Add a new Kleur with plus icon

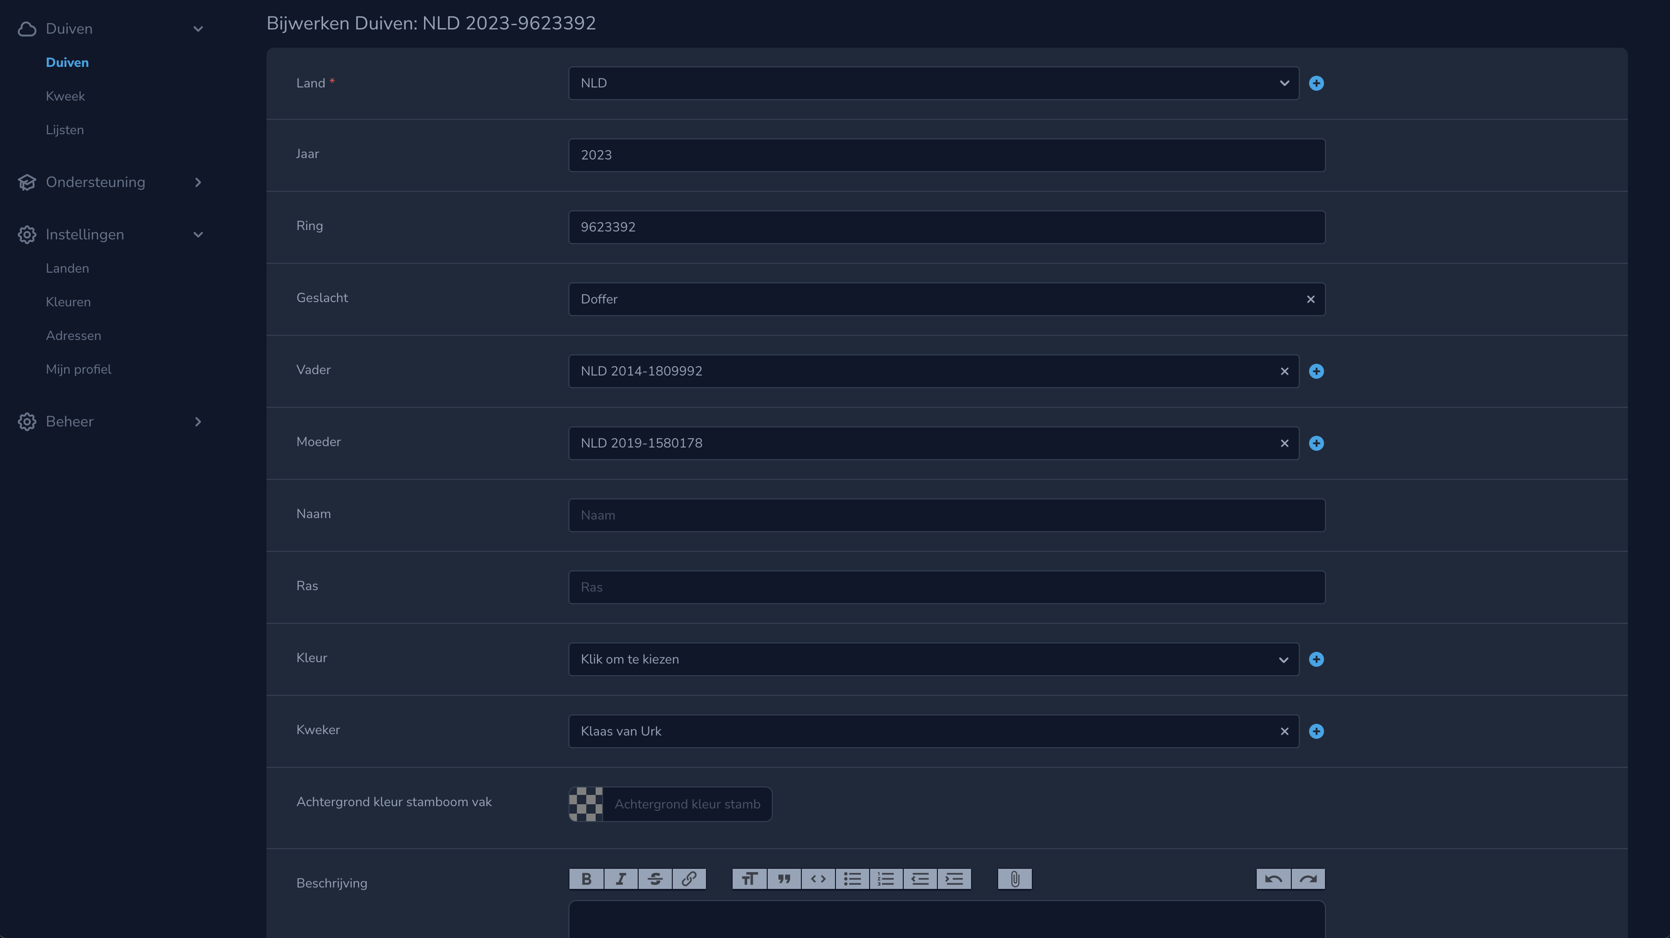(1316, 659)
